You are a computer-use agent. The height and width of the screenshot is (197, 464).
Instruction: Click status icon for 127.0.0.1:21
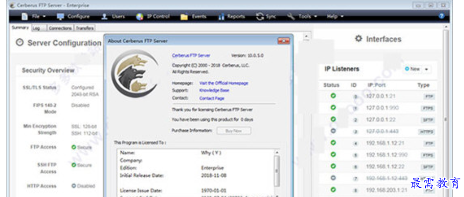(333, 96)
